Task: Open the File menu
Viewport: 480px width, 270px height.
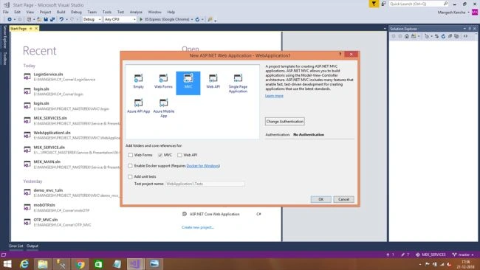Action: (6, 12)
